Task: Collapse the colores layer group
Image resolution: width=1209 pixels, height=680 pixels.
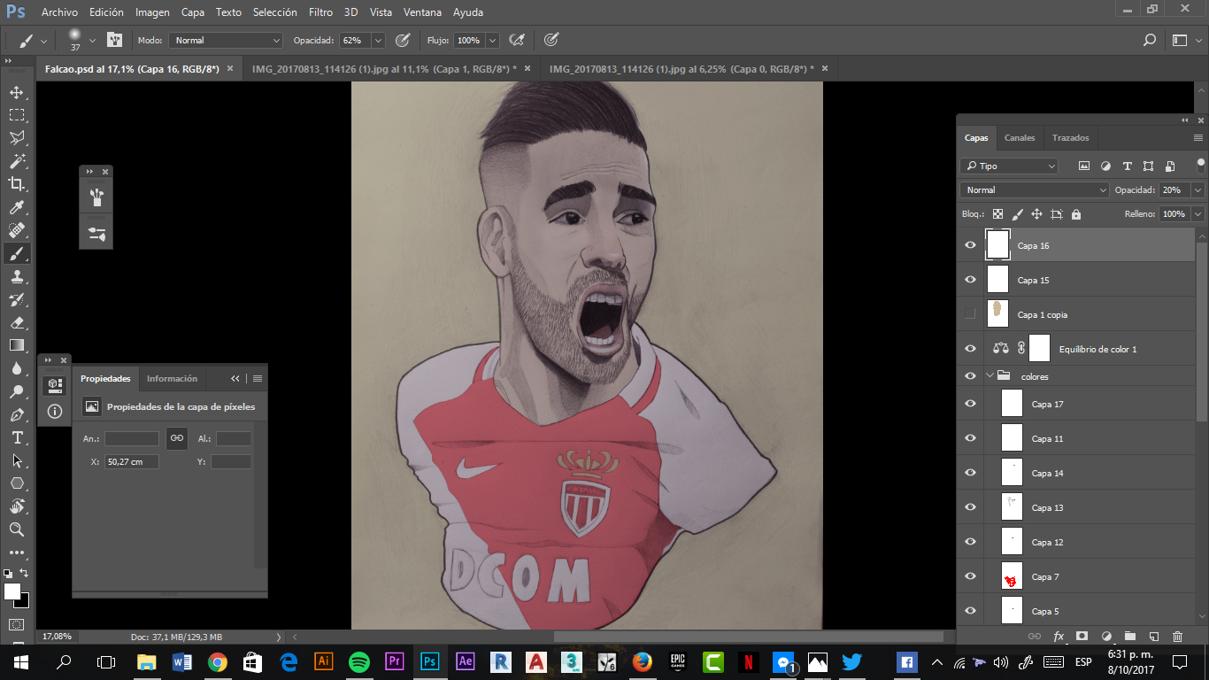Action: click(990, 376)
